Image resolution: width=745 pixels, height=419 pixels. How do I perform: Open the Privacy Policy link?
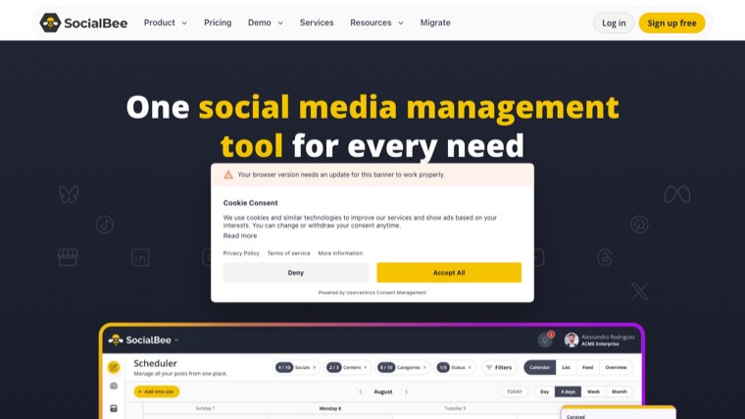coord(241,253)
